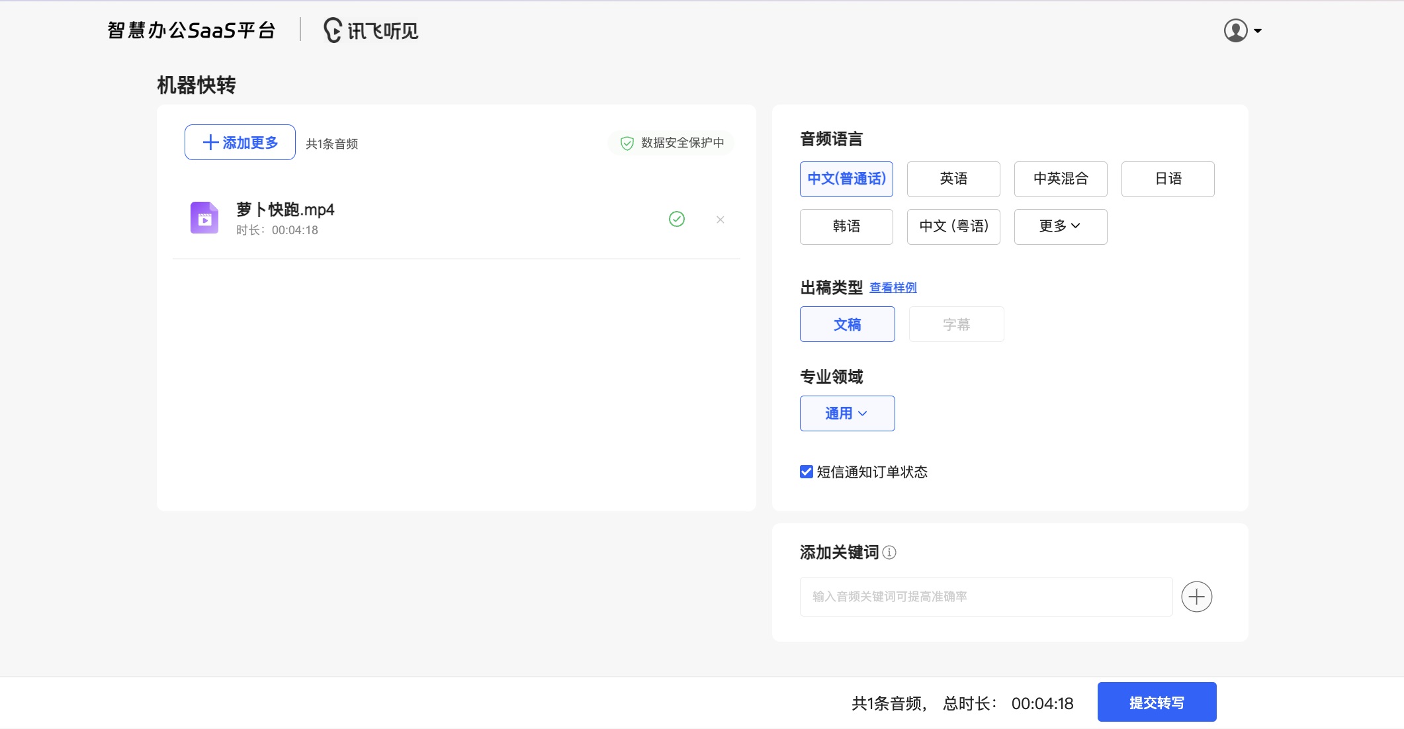1404x729 pixels.
Task: Click the 讯飞听见 app logo icon
Action: (331, 30)
